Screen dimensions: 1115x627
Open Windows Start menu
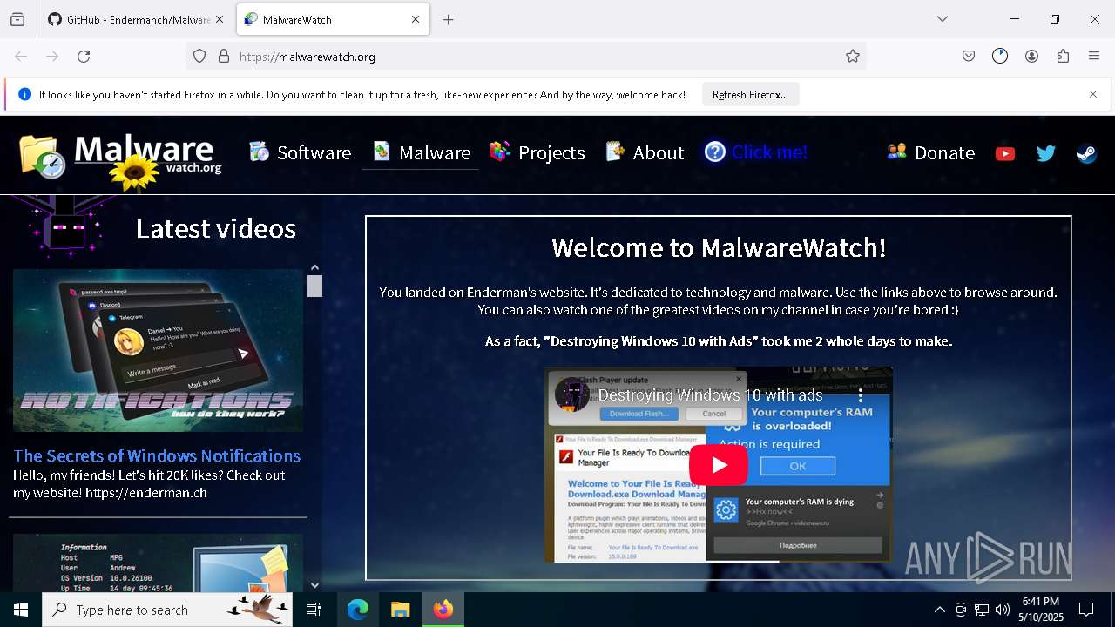click(x=21, y=610)
